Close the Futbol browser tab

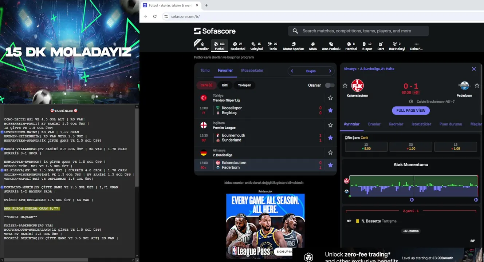click(x=197, y=5)
